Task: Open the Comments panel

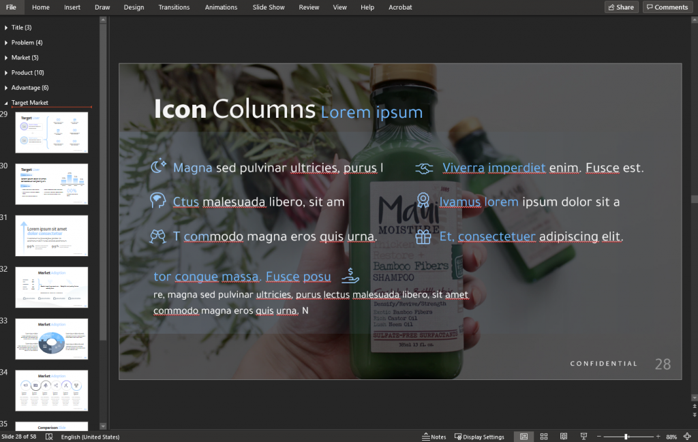Action: (x=667, y=7)
